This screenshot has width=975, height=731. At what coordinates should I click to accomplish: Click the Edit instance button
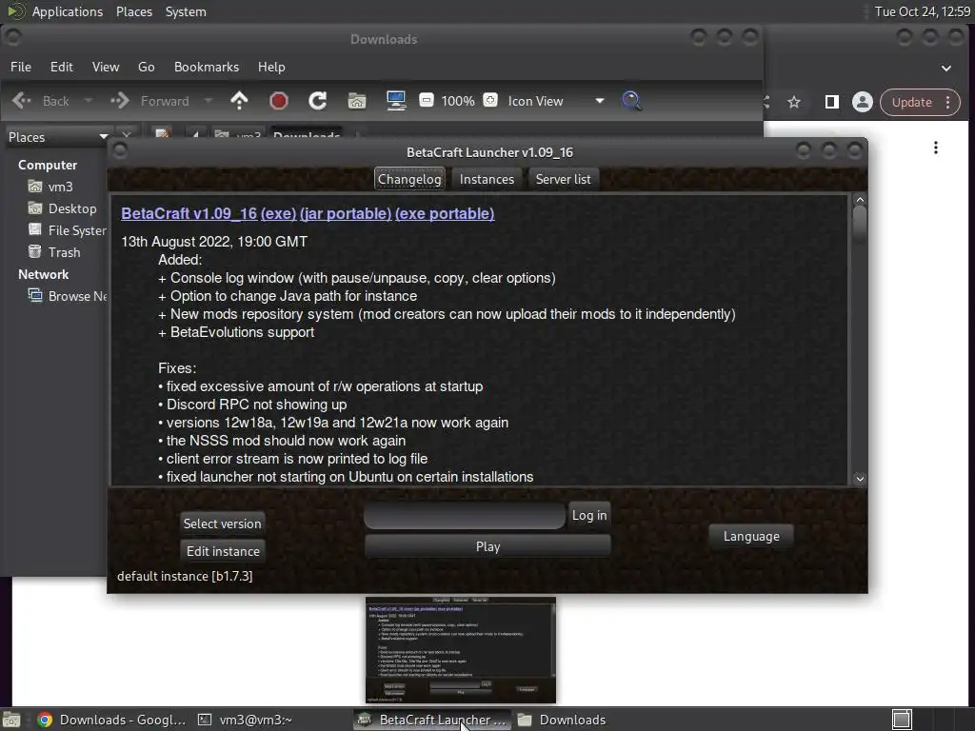223,551
